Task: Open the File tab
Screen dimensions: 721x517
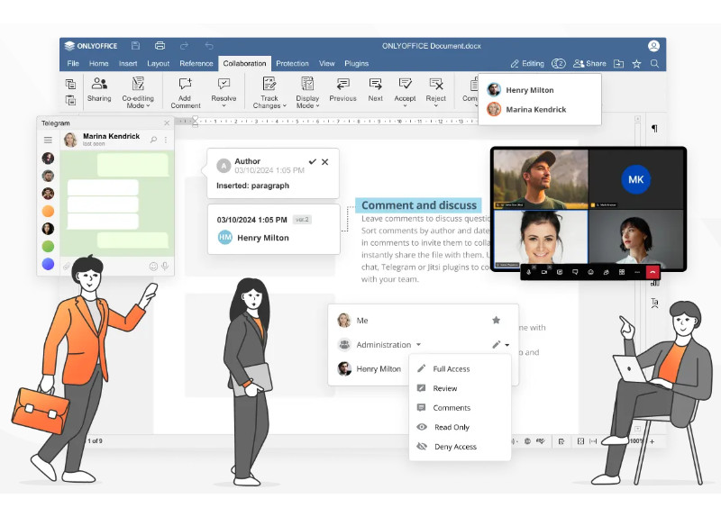Action: (73, 63)
